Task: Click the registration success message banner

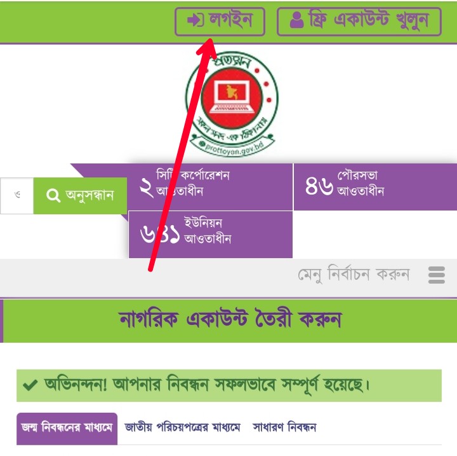Action: click(229, 385)
